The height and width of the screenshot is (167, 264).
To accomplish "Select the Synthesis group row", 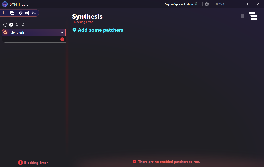I will (x=33, y=32).
